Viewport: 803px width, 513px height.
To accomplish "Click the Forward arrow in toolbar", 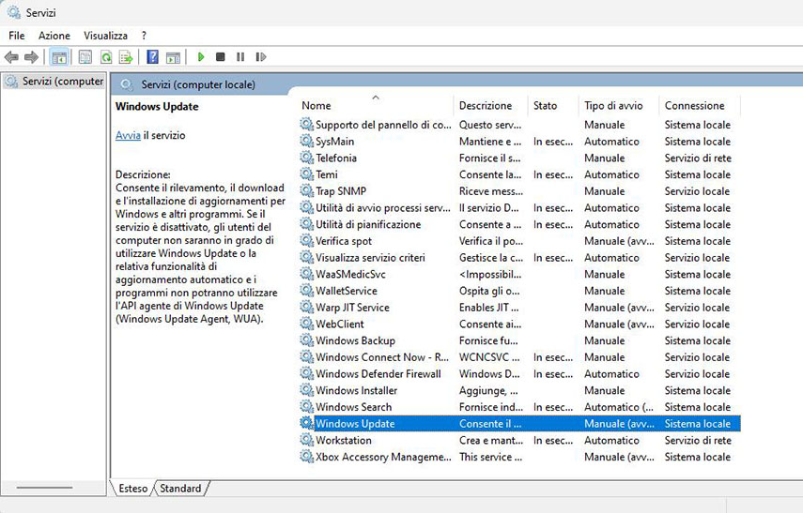I will click(x=32, y=57).
